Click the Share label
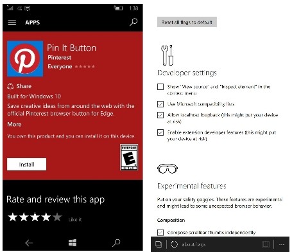 tap(24, 86)
